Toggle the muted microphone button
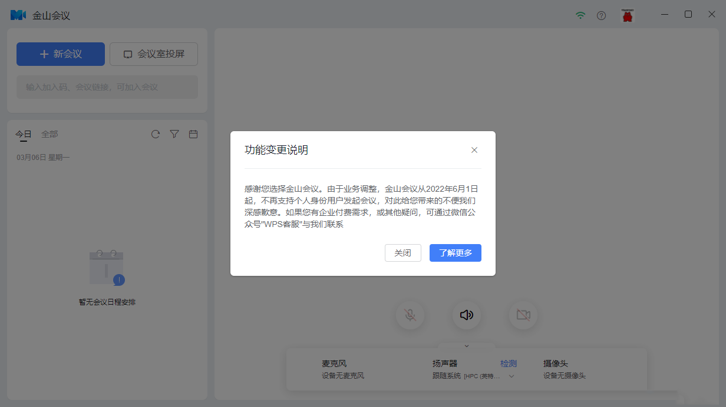This screenshot has width=726, height=407. 410,315
